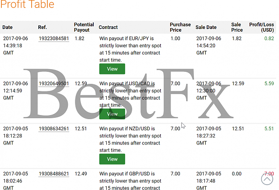The width and height of the screenshot is (279, 190).
Task: Click the scroll-to-top arrow icon
Action: pyautogui.click(x=267, y=179)
